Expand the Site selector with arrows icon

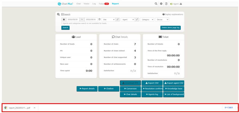(118, 20)
